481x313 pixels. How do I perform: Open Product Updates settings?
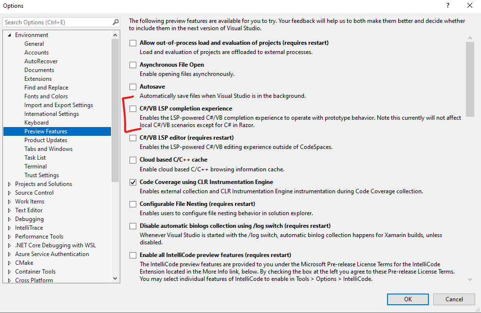pos(46,140)
